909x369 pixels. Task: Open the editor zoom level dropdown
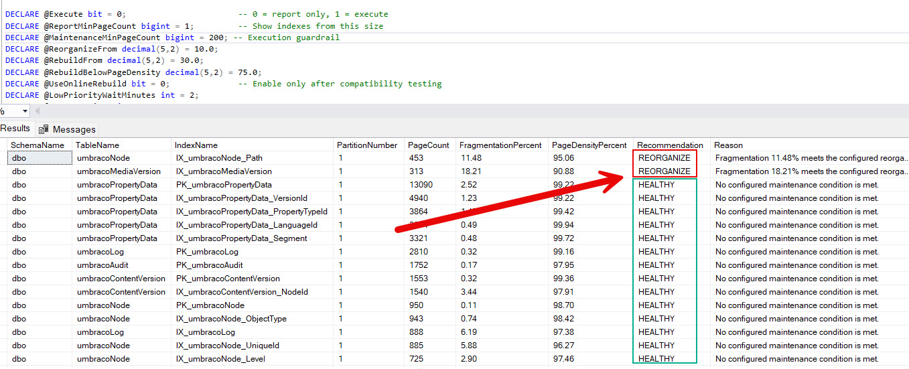(25, 112)
